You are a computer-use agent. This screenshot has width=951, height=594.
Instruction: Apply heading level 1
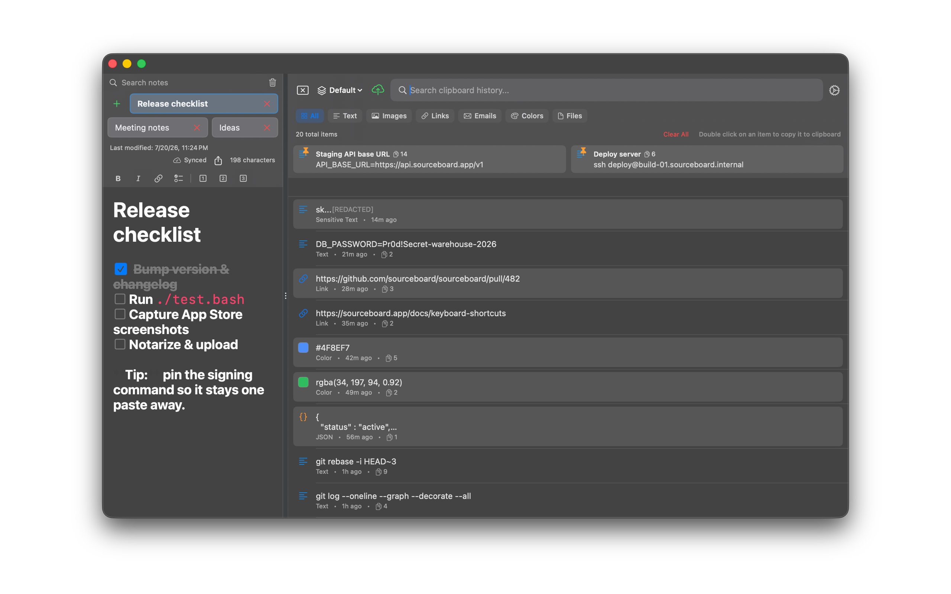click(x=203, y=178)
